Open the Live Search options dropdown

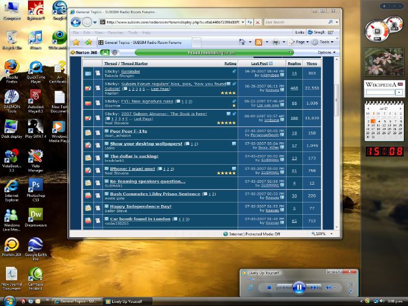[x=337, y=22]
